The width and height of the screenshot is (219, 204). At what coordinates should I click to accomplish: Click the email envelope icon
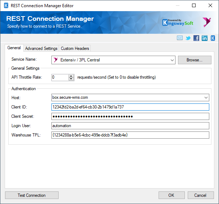(179, 38)
